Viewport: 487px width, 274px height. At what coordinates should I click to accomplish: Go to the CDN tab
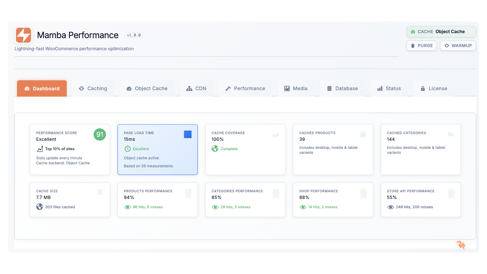pos(196,89)
